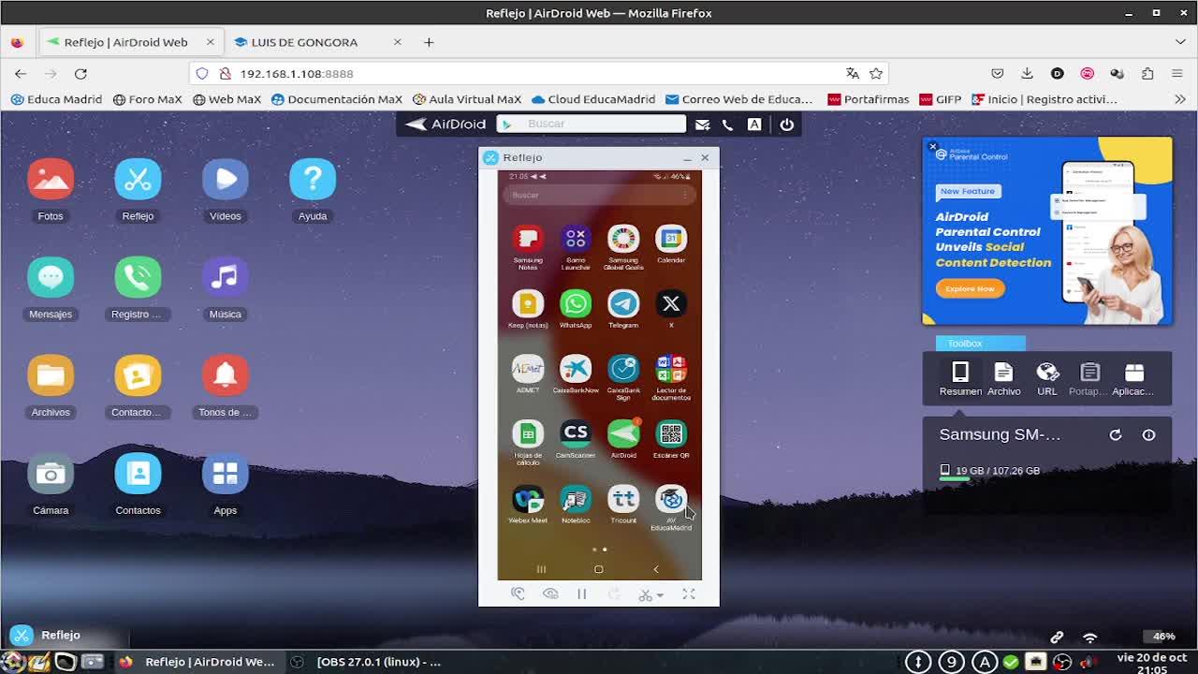The image size is (1198, 674).
Task: Tap the phone's Home navigation button
Action: [599, 569]
